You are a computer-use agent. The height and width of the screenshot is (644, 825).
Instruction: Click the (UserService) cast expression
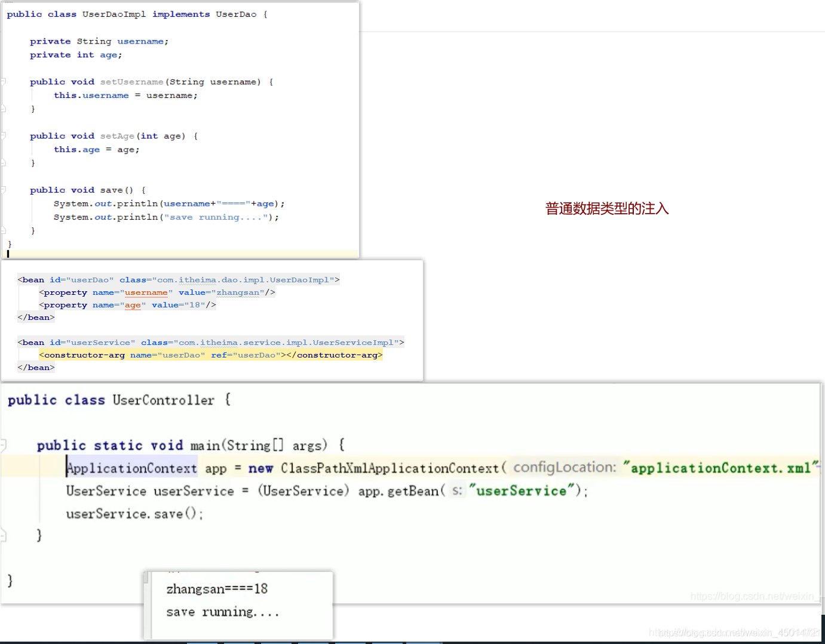click(x=303, y=491)
